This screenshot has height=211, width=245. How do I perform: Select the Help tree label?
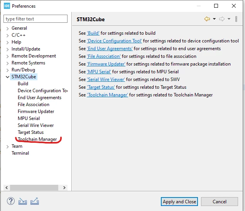point(17,42)
